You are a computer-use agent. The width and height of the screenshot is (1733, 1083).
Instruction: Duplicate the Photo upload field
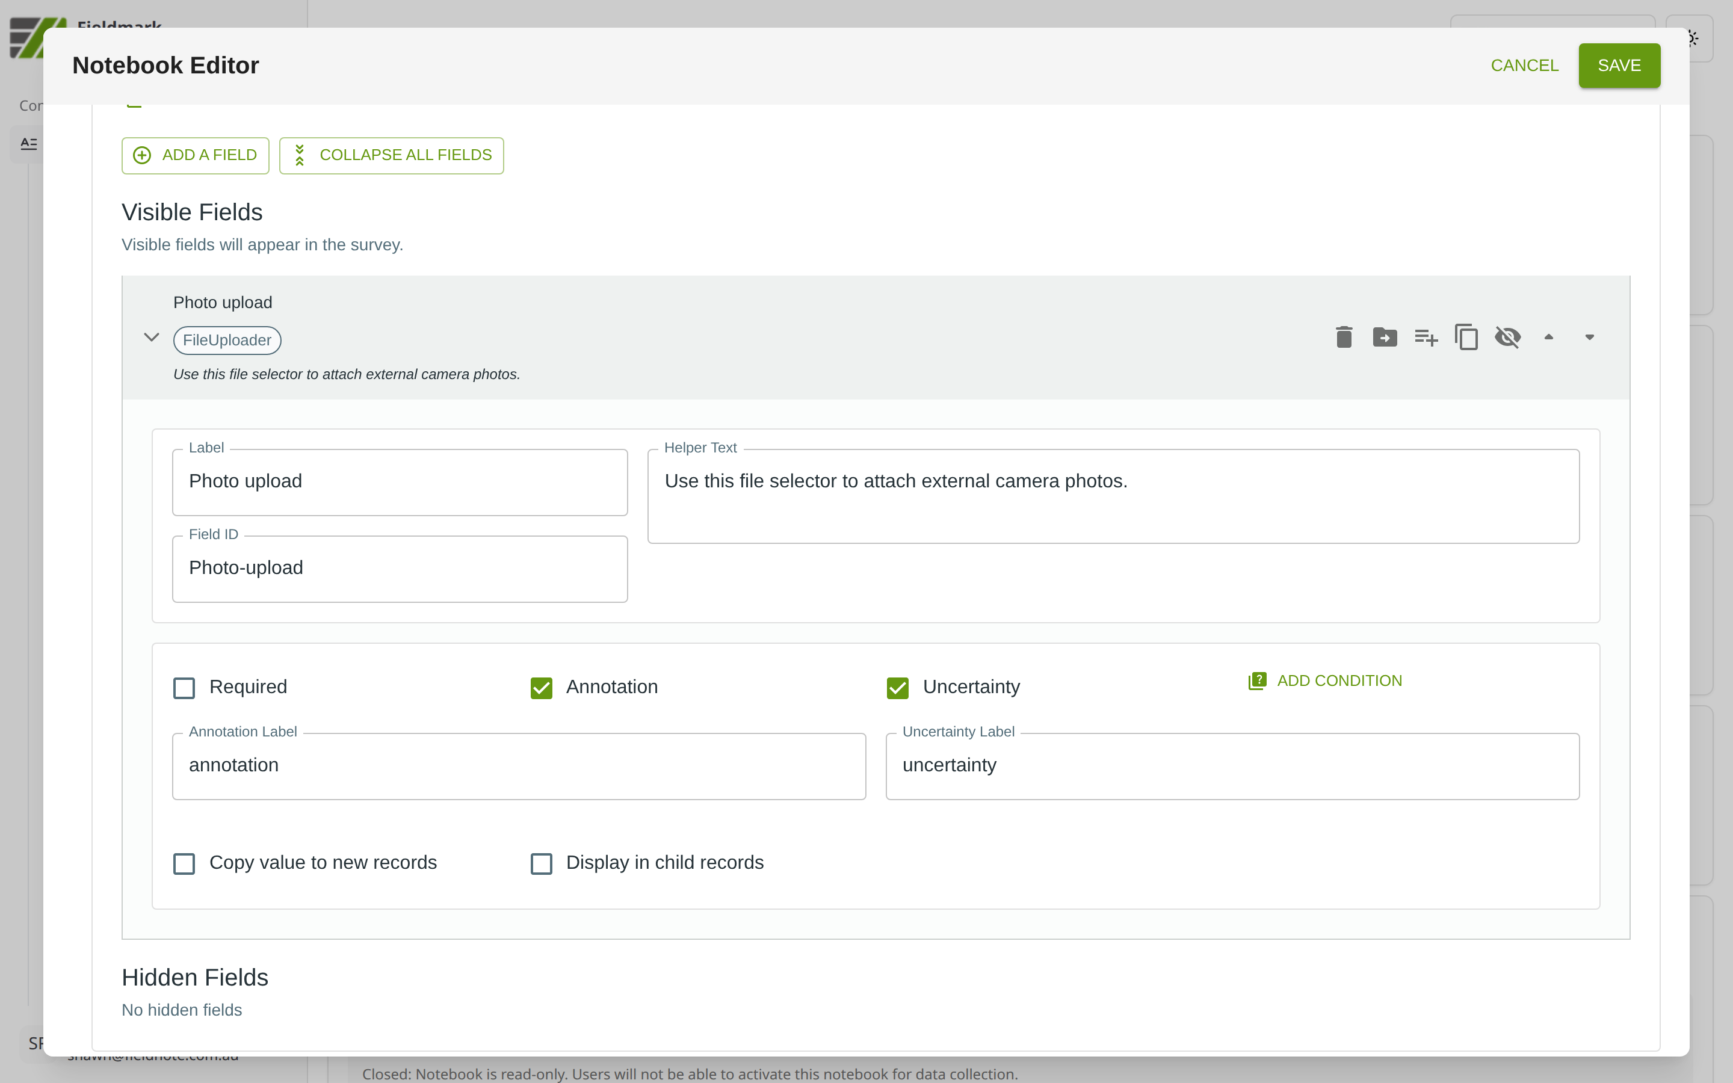[1466, 338]
